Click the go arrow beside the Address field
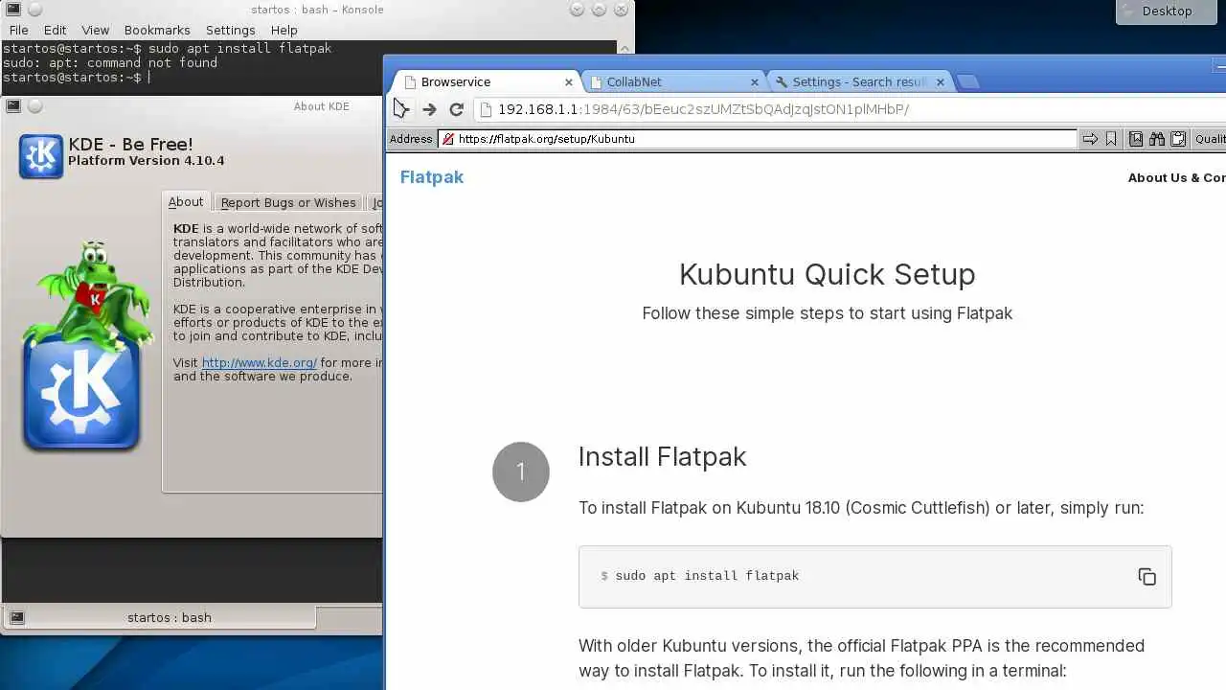1226x690 pixels. pos(1090,139)
